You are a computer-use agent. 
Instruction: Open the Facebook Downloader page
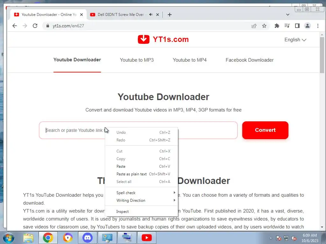point(250,60)
